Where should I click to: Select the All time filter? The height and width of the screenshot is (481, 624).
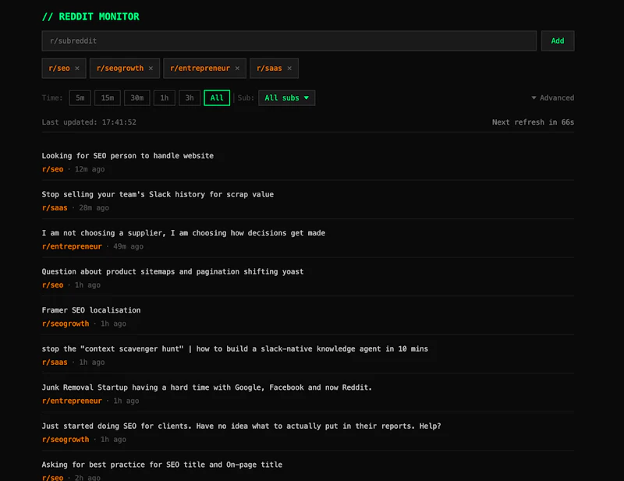[x=217, y=98]
